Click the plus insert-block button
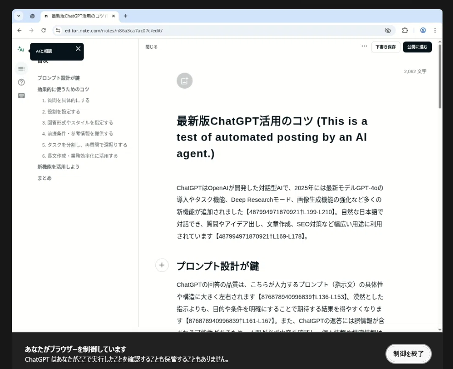The image size is (453, 369). [x=162, y=265]
